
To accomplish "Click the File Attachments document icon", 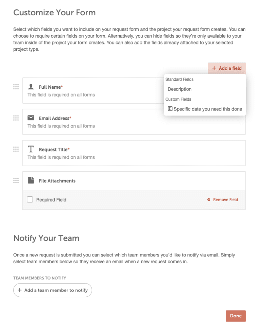I will (31, 181).
